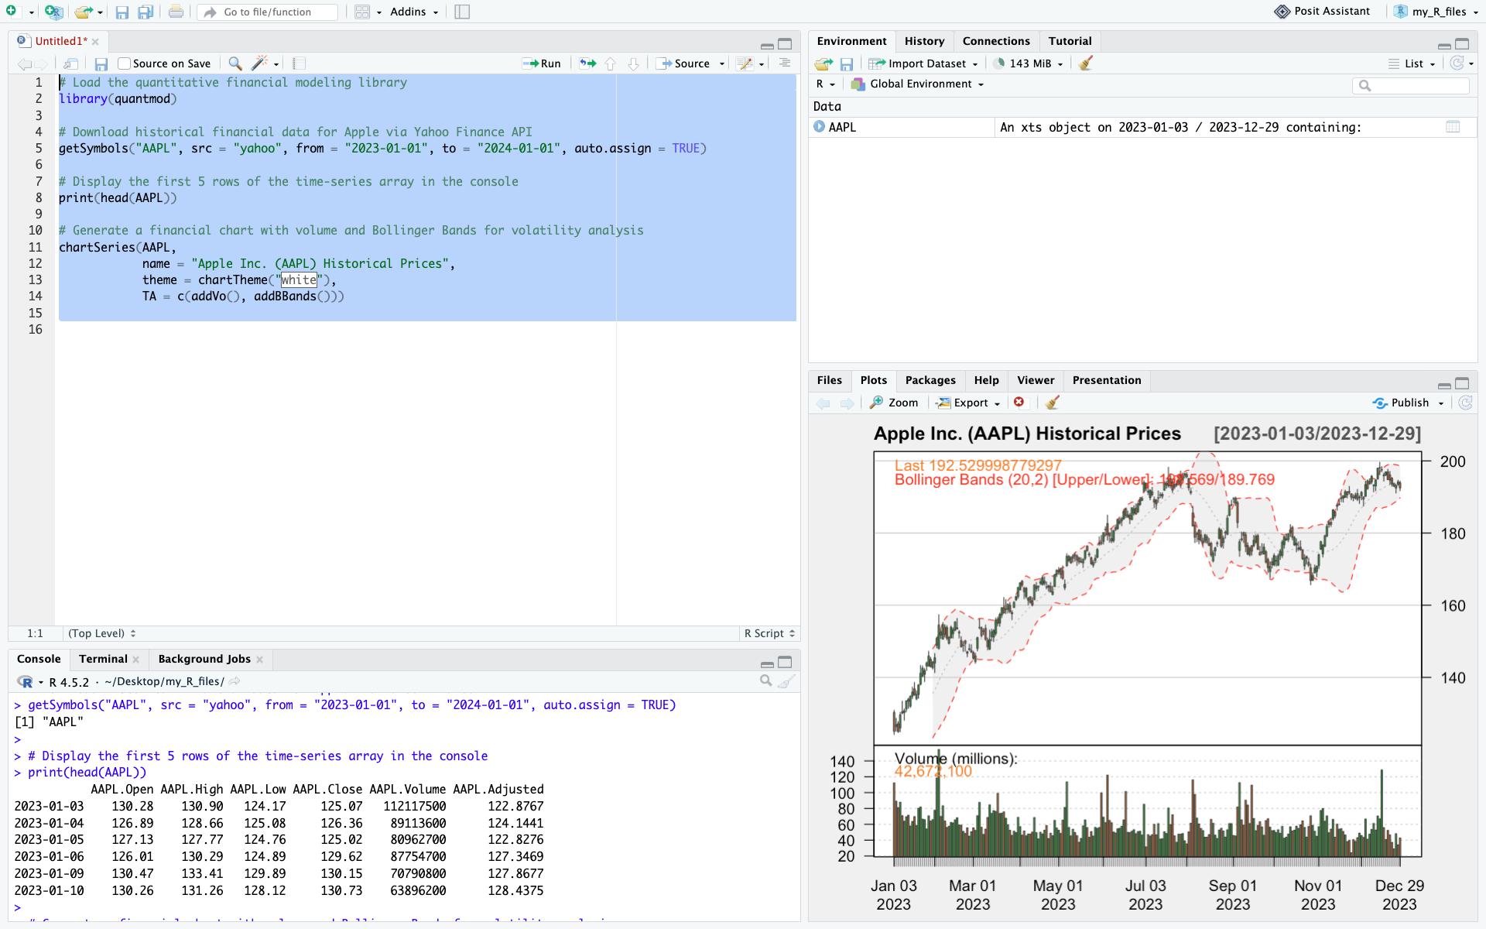Clear console broom icon

[786, 681]
